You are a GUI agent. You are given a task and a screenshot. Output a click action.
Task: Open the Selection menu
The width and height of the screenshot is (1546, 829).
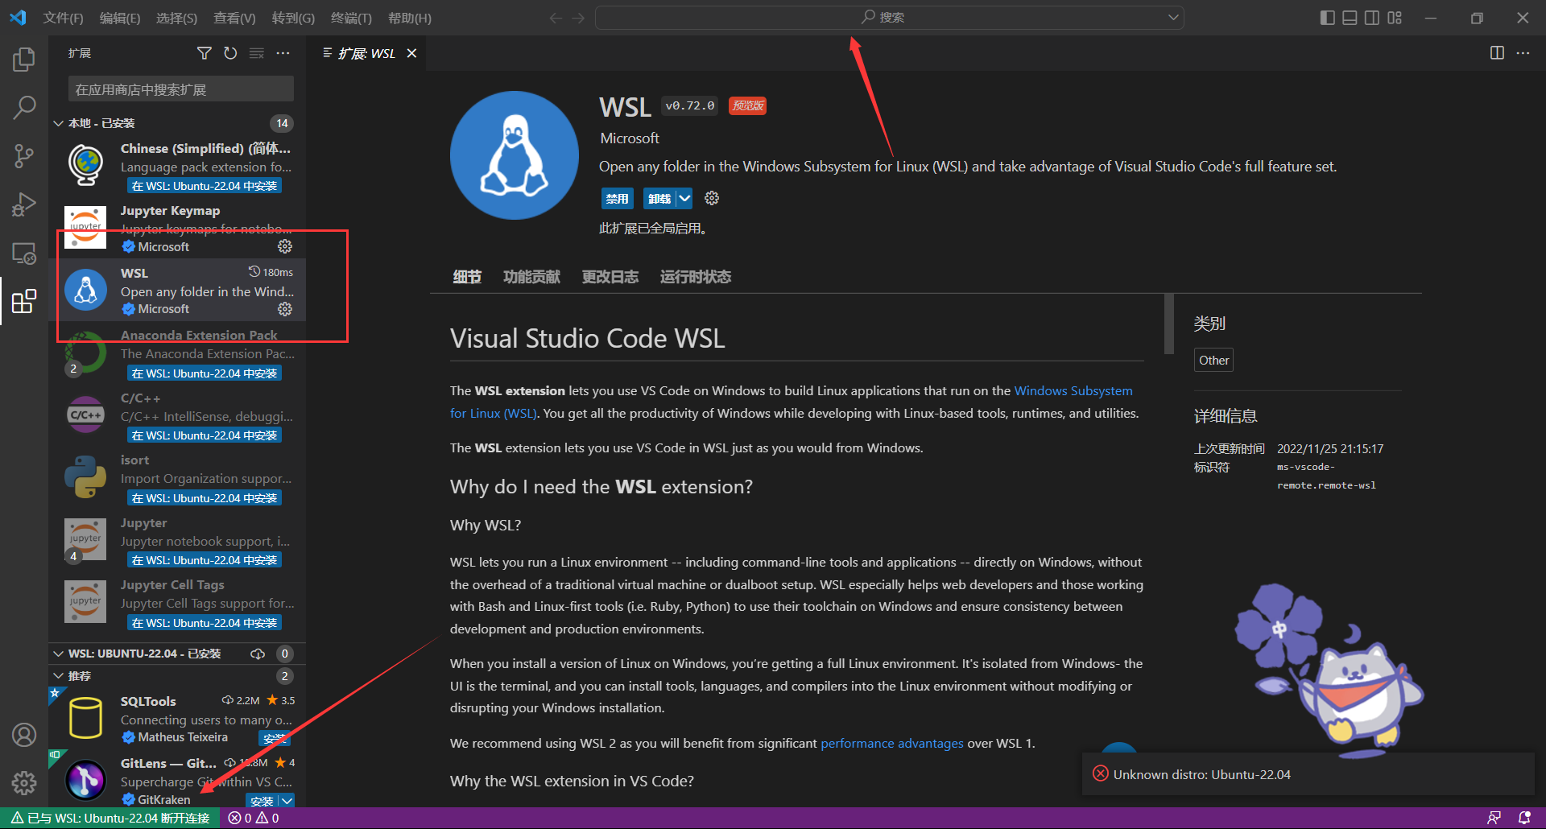176,18
